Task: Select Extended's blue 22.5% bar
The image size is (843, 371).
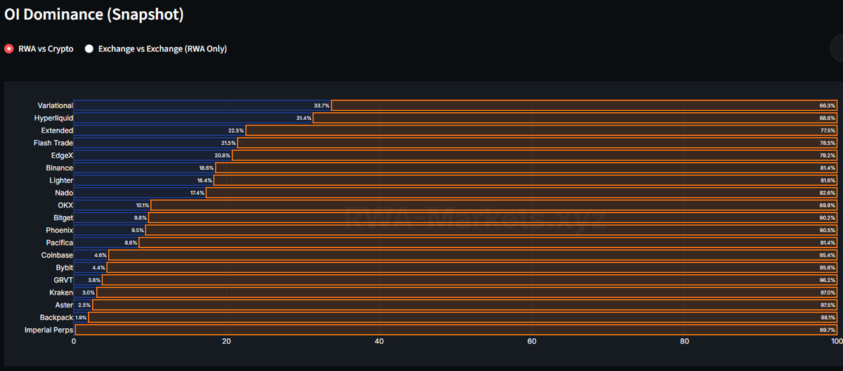Action: pyautogui.click(x=159, y=130)
